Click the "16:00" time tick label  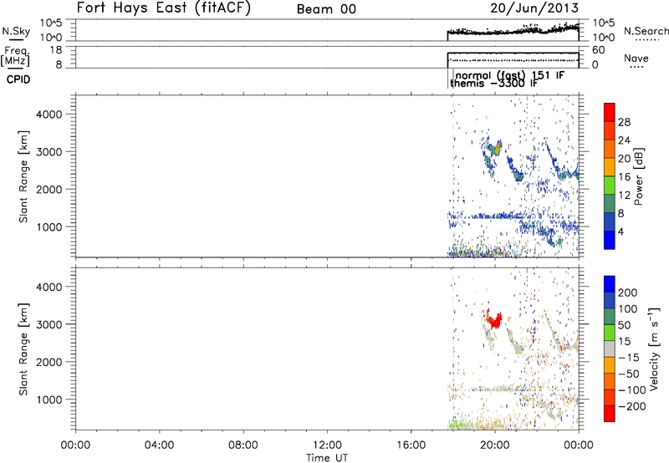411,445
